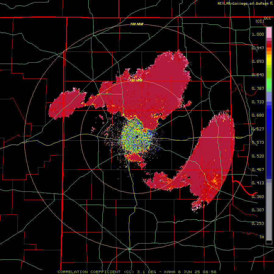This screenshot has height=274, width=274.
Task: Click the pink segment at top of color bar
Action: (269, 33)
